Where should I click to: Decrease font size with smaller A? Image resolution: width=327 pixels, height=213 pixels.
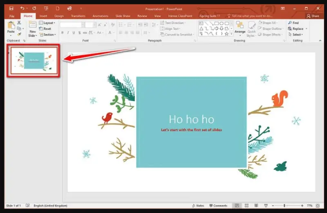pos(105,25)
